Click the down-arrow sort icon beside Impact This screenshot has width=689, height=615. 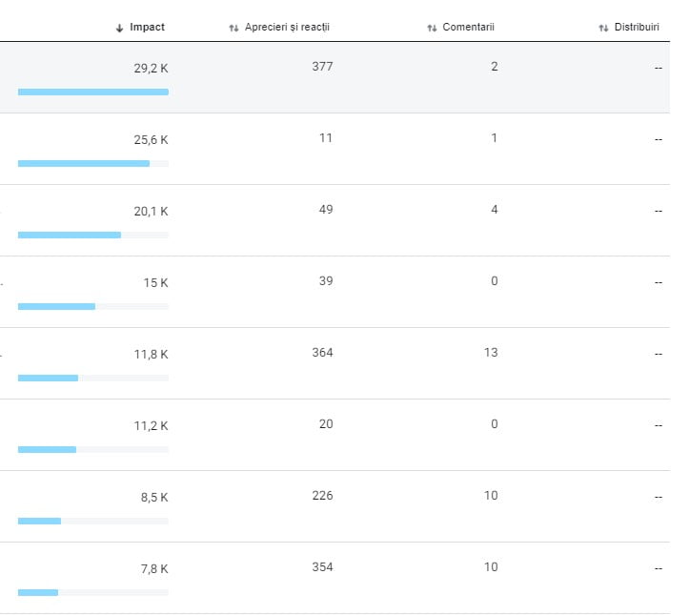pos(119,28)
